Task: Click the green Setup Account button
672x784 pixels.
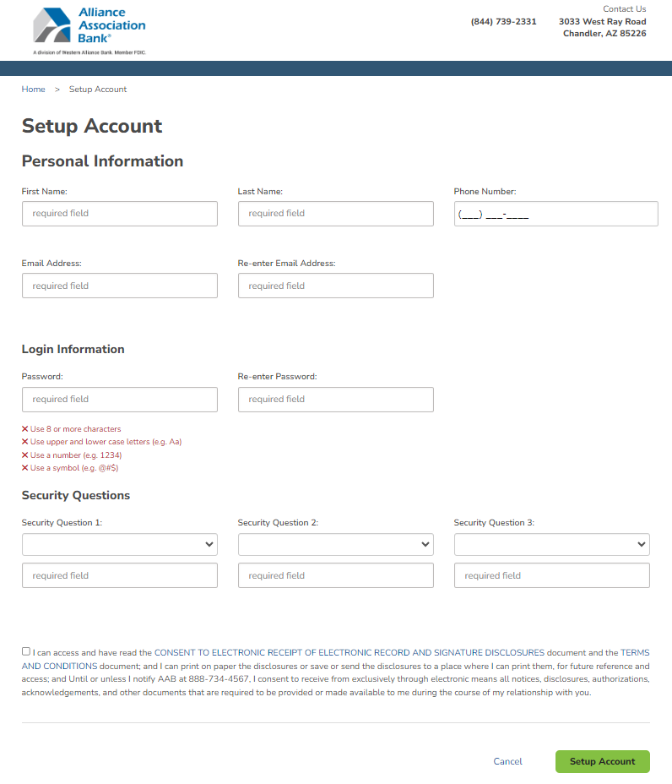Action: [x=602, y=761]
